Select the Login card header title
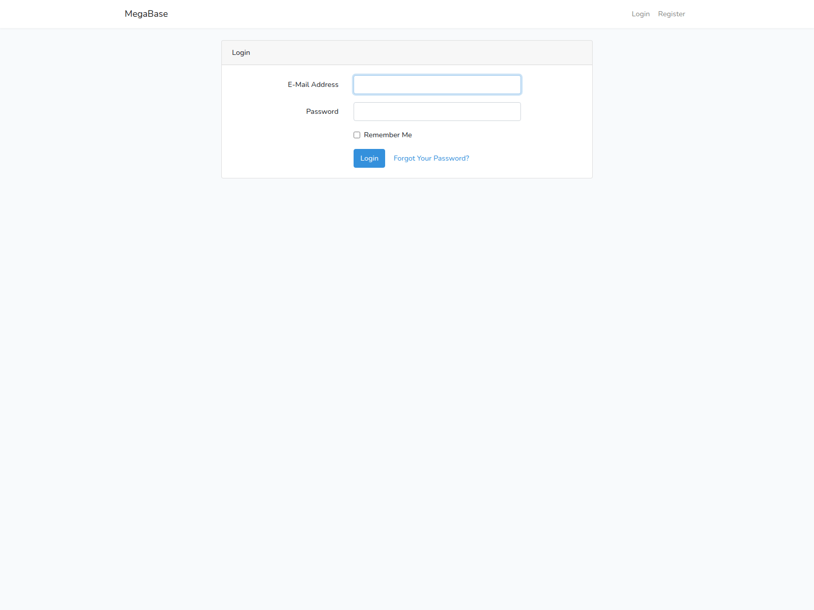This screenshot has width=814, height=610. (241, 52)
